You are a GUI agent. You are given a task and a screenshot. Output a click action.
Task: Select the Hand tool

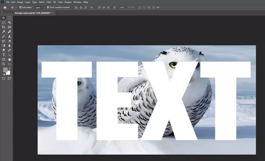coord(10,59)
